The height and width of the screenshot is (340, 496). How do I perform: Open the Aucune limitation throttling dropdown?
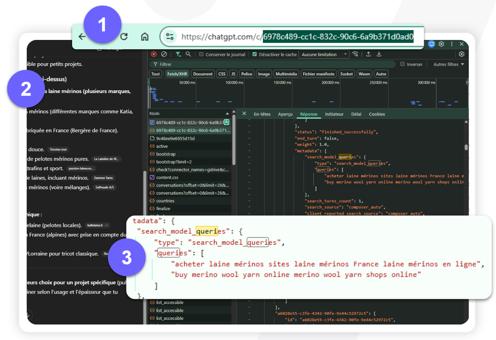click(324, 55)
